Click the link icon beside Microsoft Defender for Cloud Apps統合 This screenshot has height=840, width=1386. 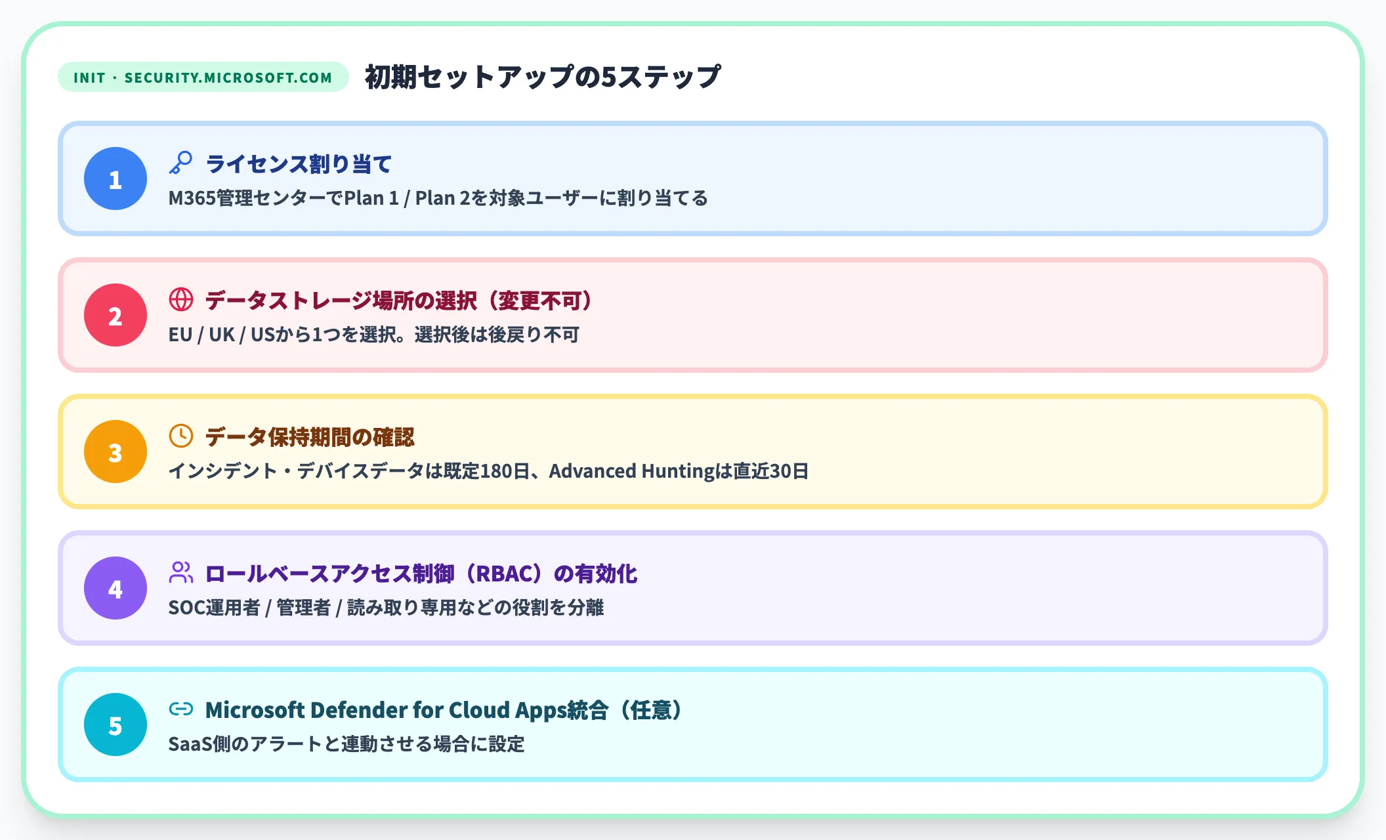coord(180,709)
